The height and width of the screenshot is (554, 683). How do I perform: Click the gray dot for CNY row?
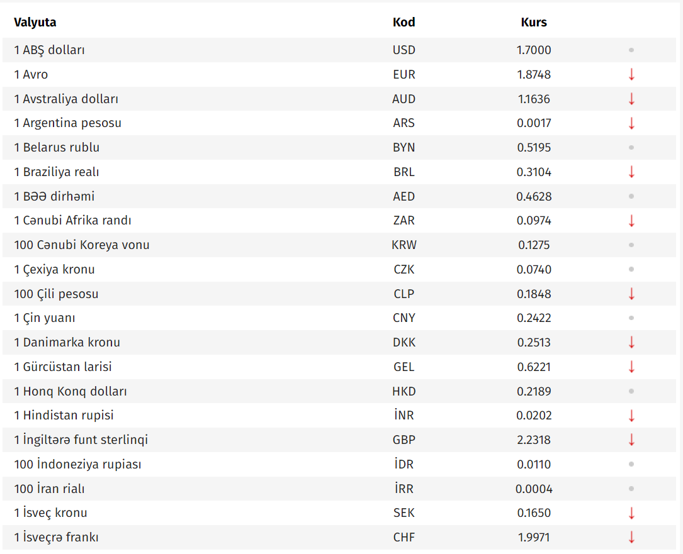631,318
